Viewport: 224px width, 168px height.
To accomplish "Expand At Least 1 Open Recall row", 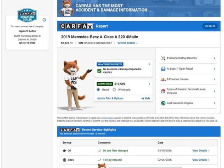I will tap(188, 69).
